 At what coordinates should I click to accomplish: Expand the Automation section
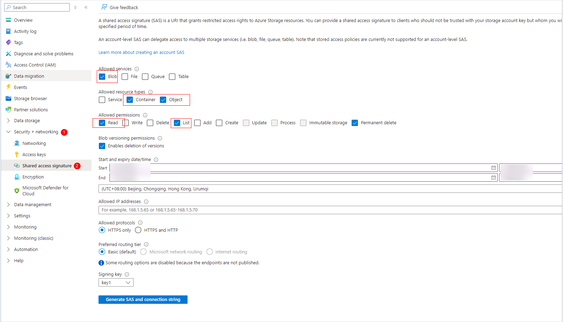(8, 250)
